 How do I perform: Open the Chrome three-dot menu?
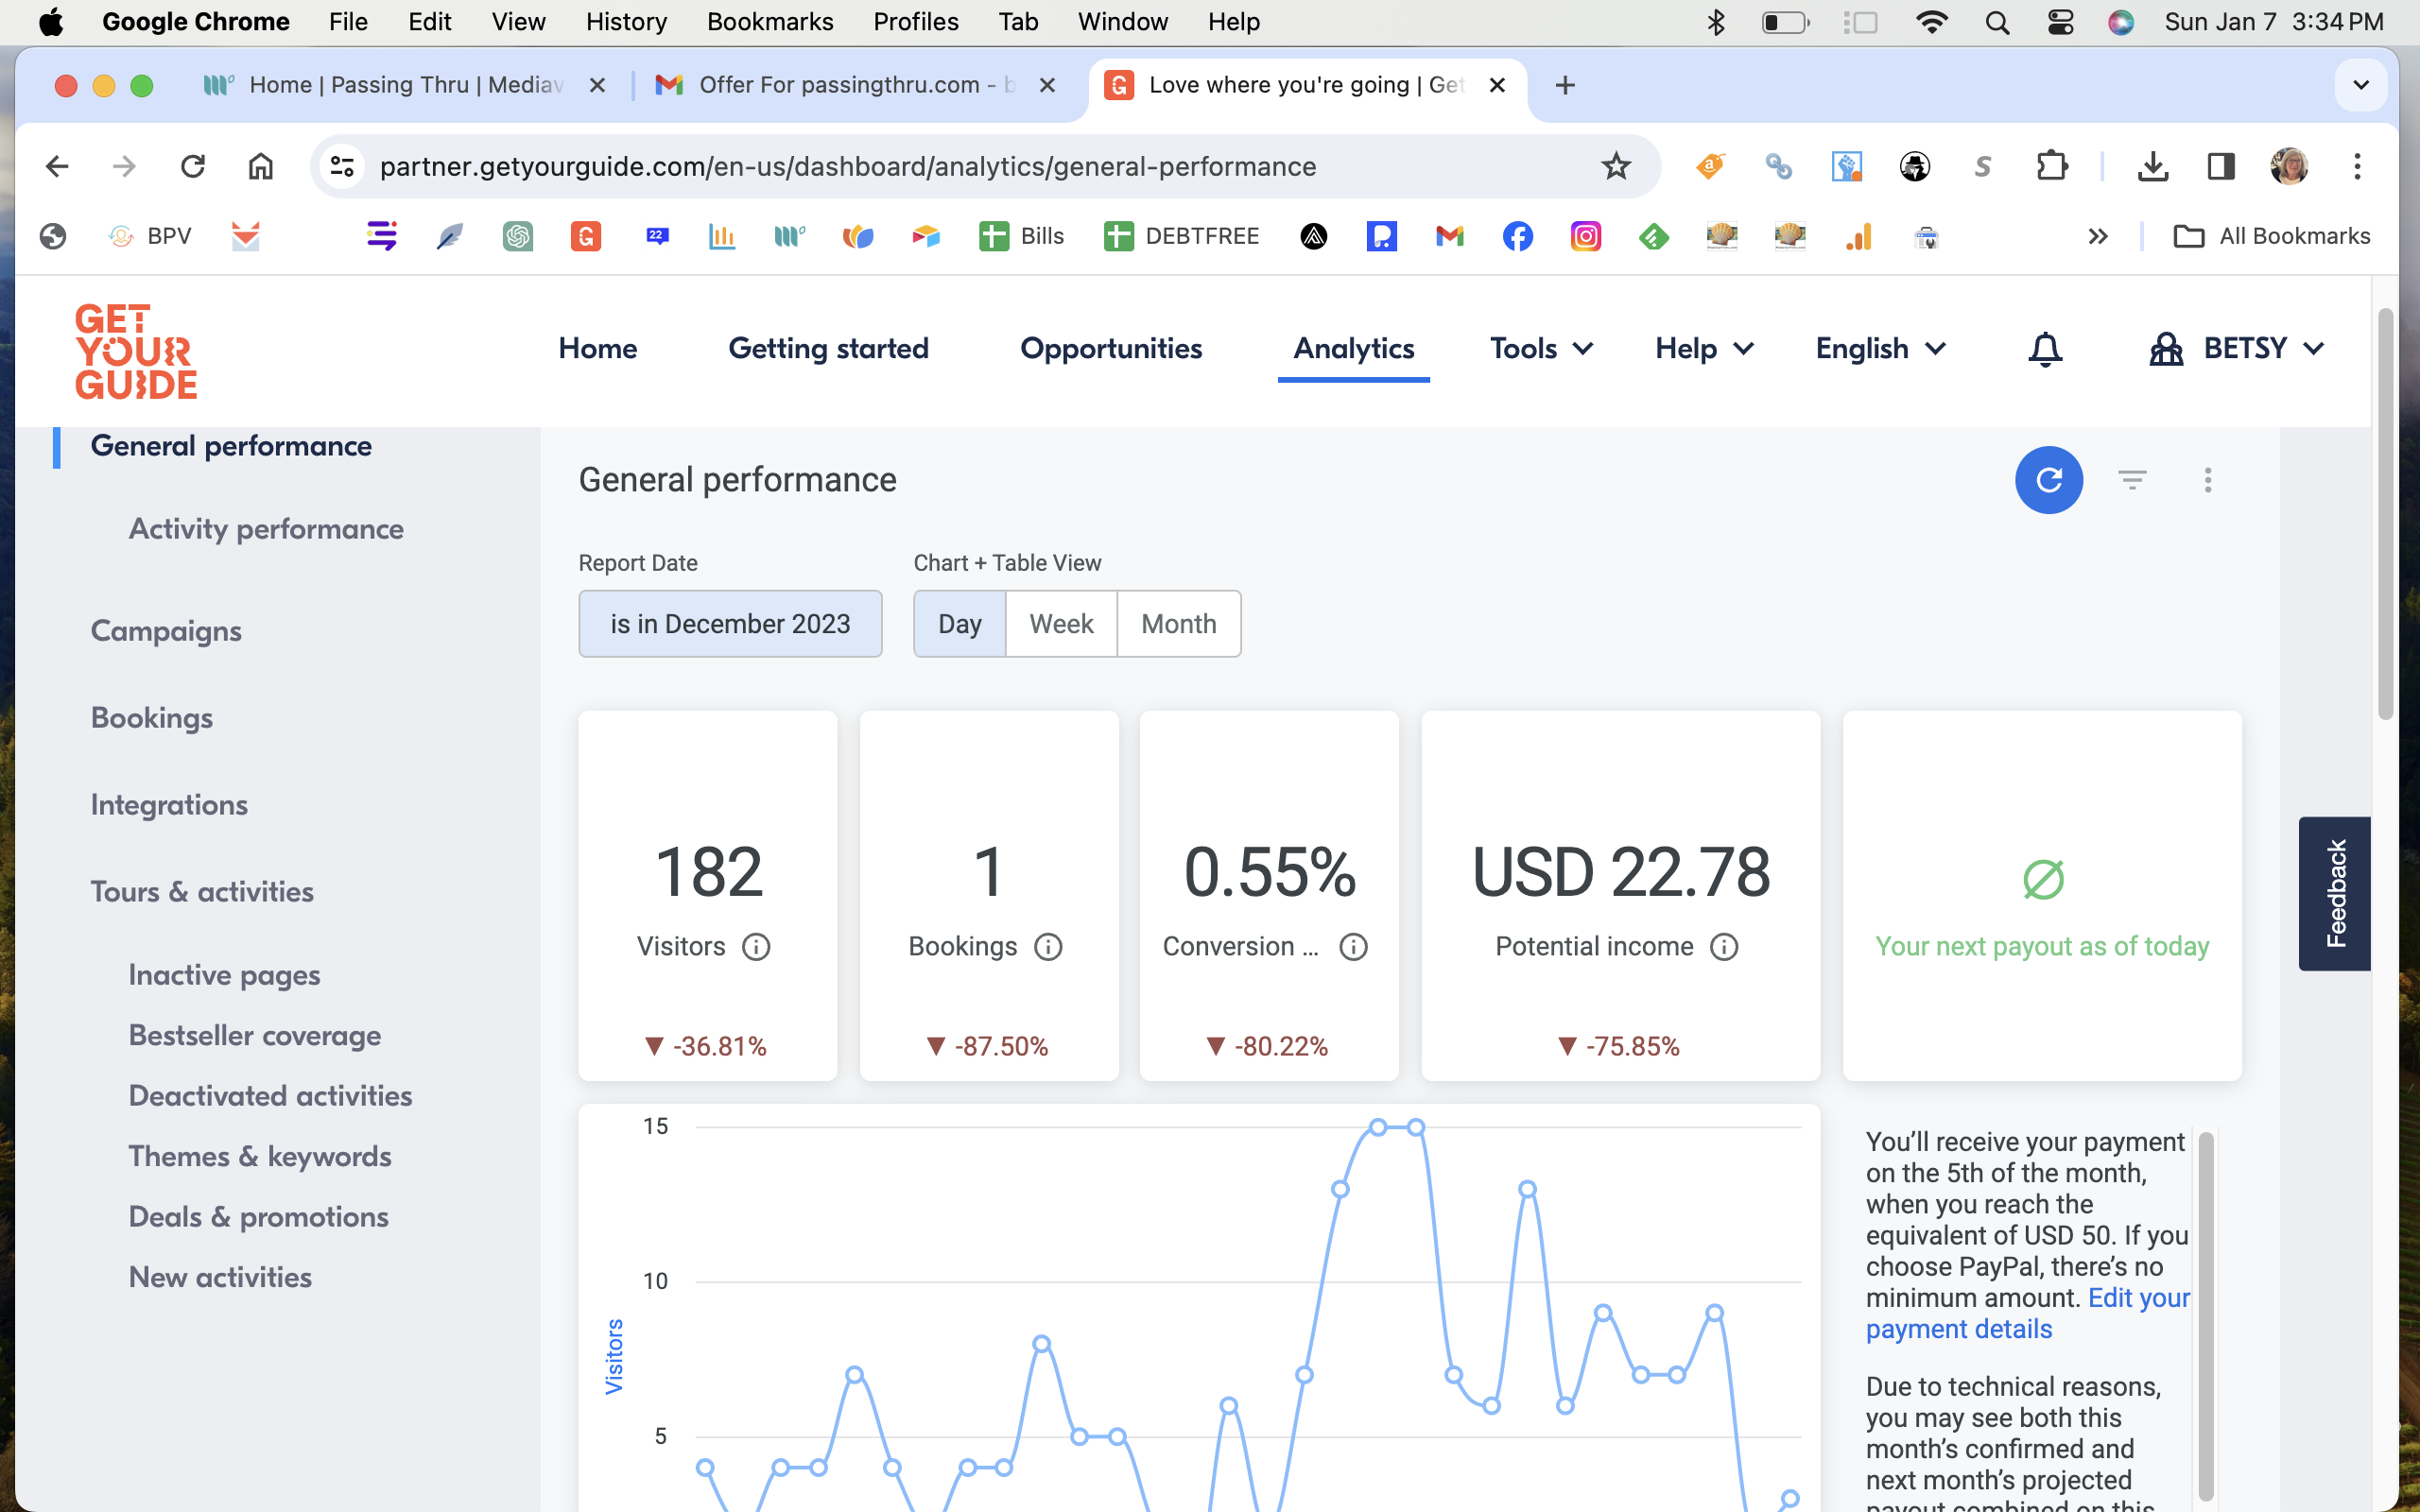(x=2357, y=166)
